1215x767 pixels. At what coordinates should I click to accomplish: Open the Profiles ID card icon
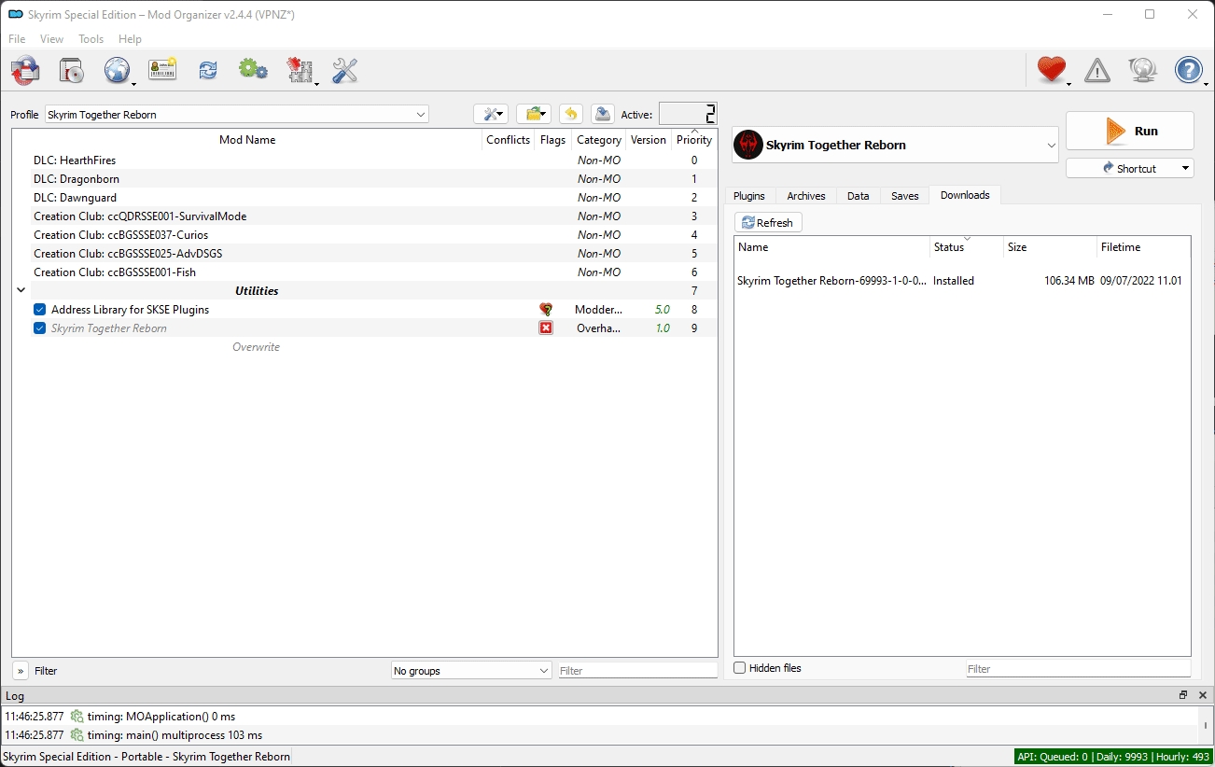(x=162, y=70)
